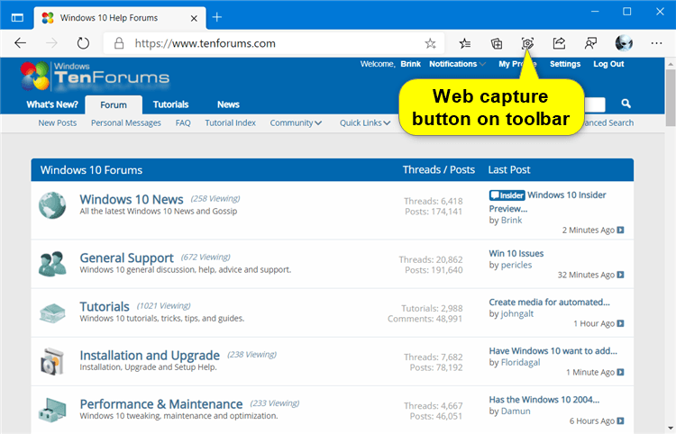The height and width of the screenshot is (434, 676).
Task: Select the Forum tab
Action: point(114,105)
